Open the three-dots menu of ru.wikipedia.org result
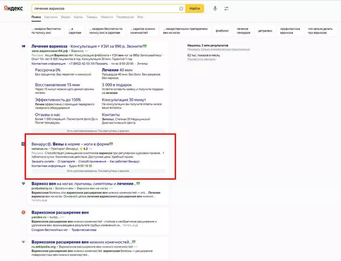 click(x=136, y=247)
